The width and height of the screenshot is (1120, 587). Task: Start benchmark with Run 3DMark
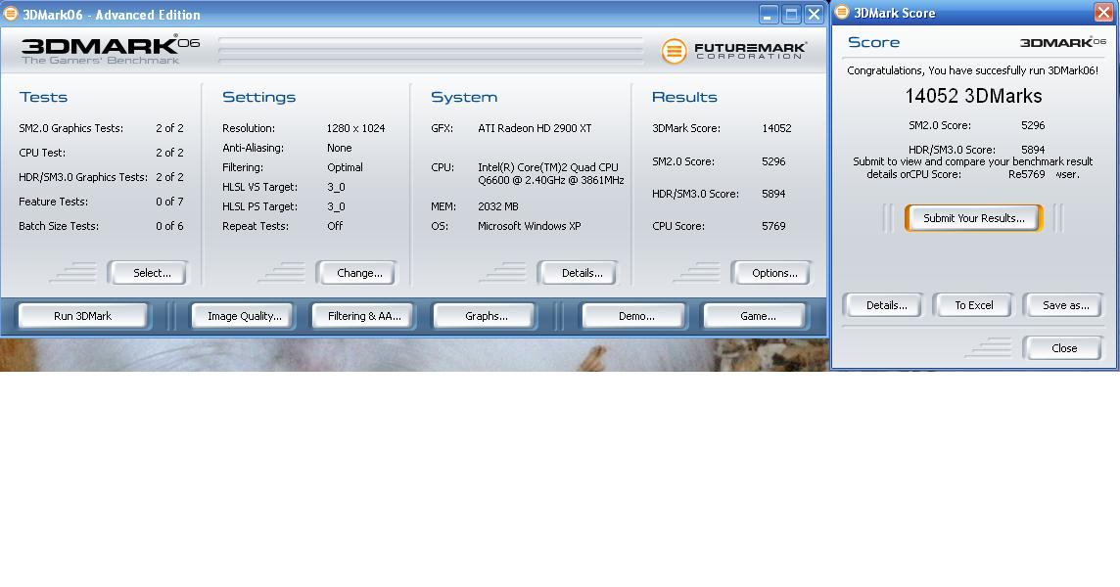(x=83, y=316)
